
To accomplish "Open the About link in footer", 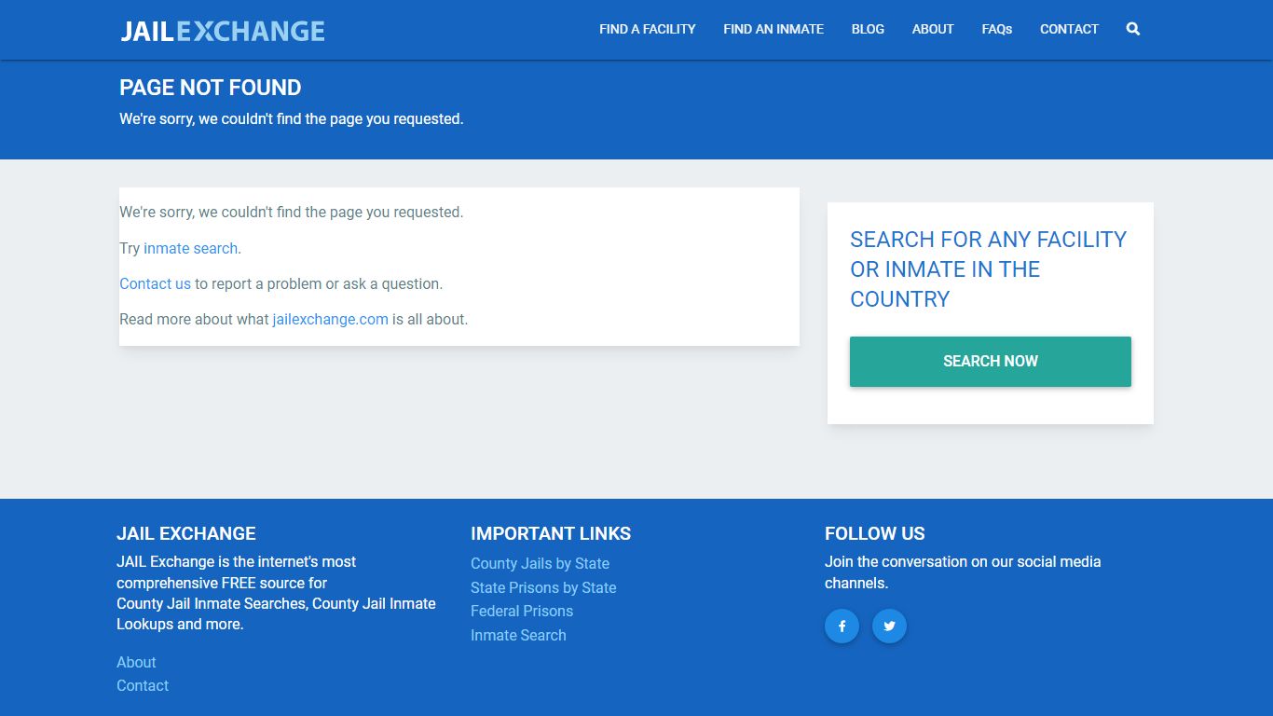I will (x=136, y=662).
